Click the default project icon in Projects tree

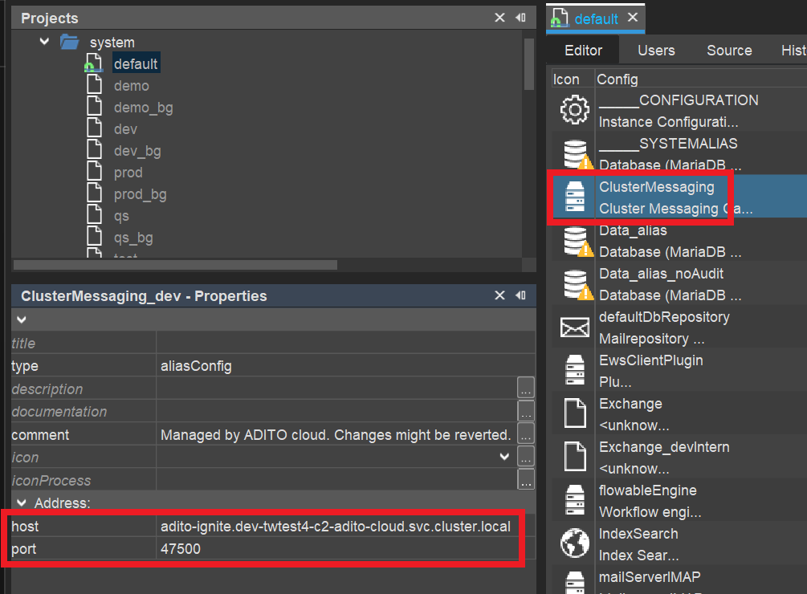point(94,63)
